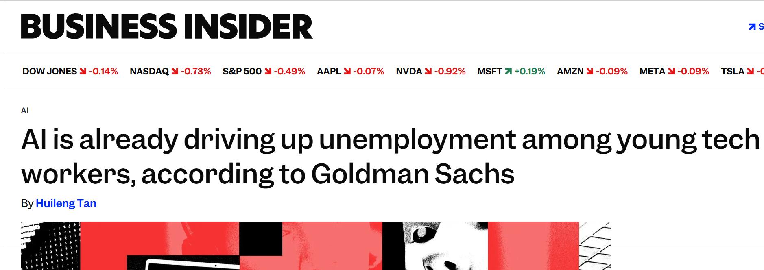Click the red down arrow beside AMZN
The height and width of the screenshot is (270, 764).
590,72
